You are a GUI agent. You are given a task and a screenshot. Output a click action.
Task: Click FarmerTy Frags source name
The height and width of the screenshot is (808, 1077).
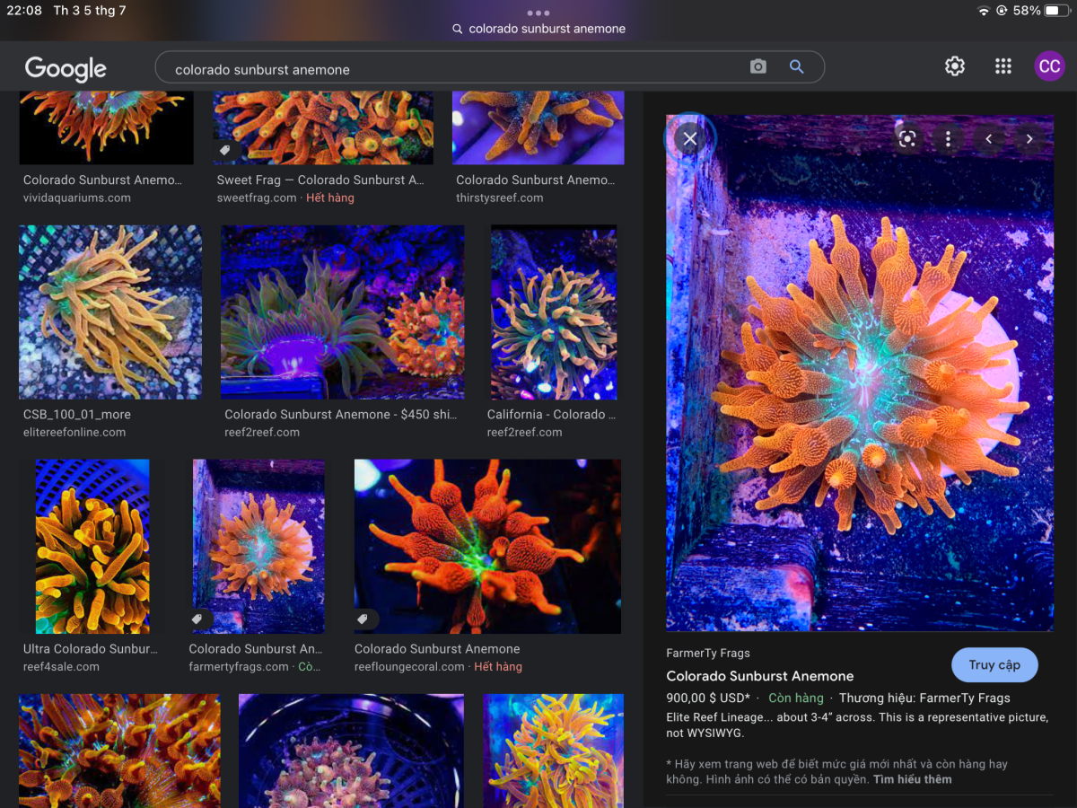[708, 653]
